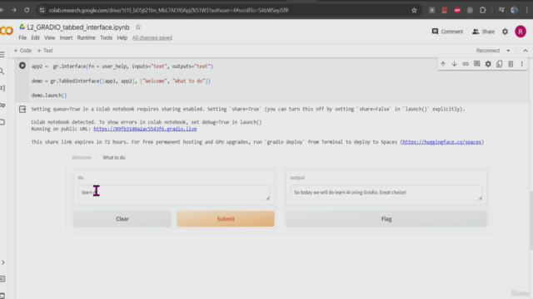Image resolution: width=533 pixels, height=299 pixels.
Task: Open the Share dialog
Action: [x=483, y=32]
